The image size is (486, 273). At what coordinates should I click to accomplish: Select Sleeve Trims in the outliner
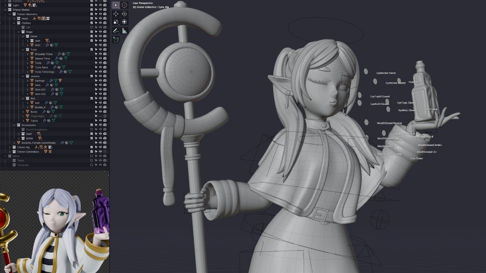point(43,58)
